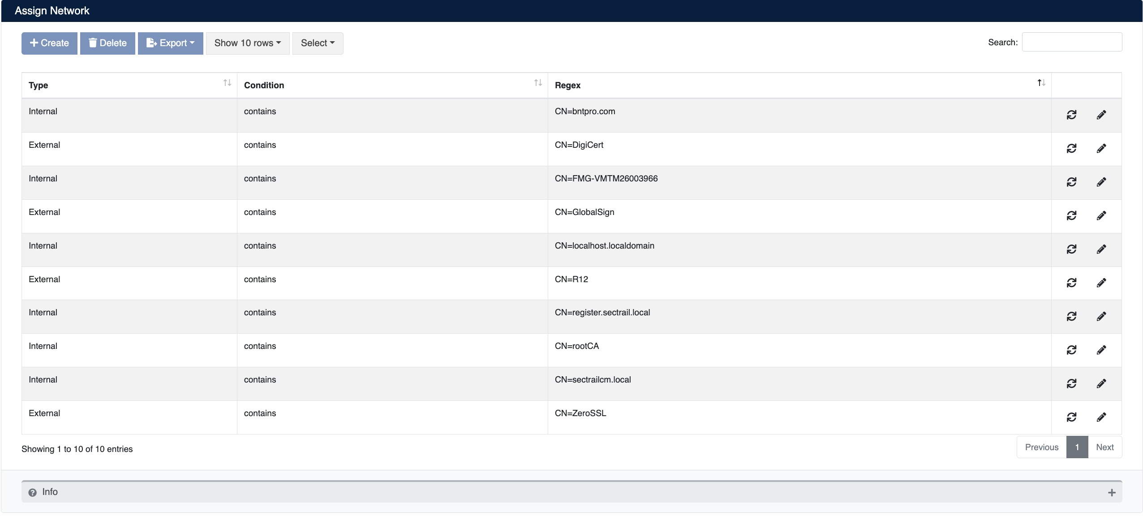Edit the CN=rootCA rule
Screen dimensions: 1143x516
(x=1101, y=350)
